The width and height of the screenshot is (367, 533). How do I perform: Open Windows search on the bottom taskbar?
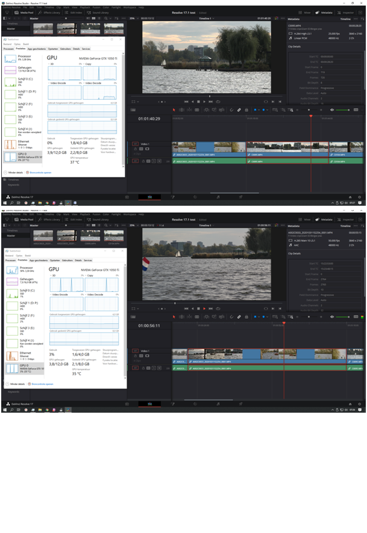(x=11, y=410)
